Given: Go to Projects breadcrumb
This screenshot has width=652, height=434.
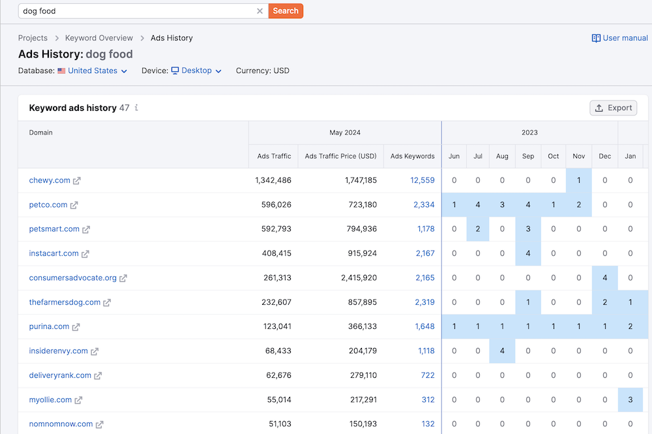Looking at the screenshot, I should pos(33,38).
